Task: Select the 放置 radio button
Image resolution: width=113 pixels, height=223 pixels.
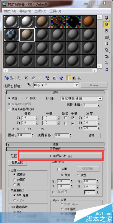Action: pos(78,175)
